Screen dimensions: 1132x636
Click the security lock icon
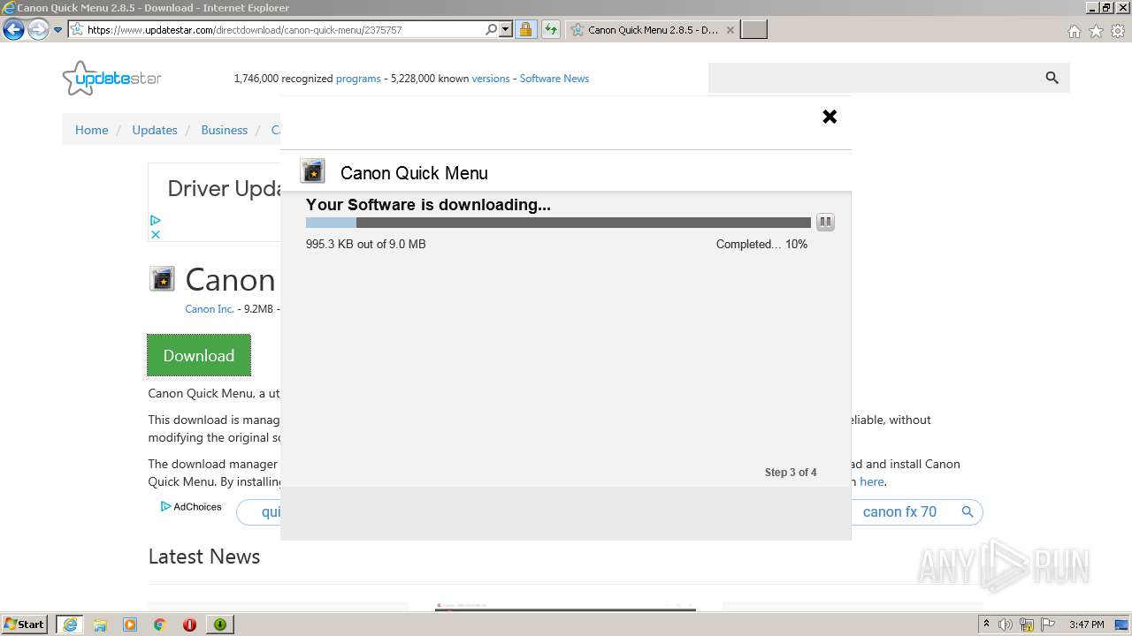pos(525,29)
